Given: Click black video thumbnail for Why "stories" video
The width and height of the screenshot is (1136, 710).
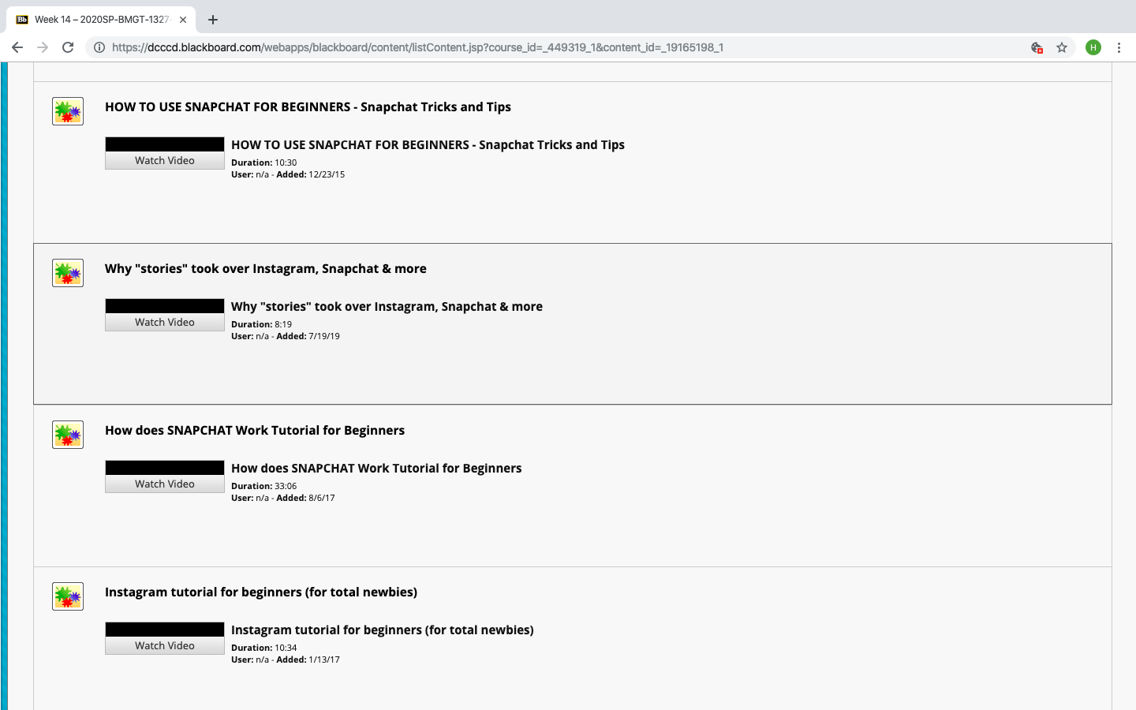Looking at the screenshot, I should pyautogui.click(x=165, y=306).
